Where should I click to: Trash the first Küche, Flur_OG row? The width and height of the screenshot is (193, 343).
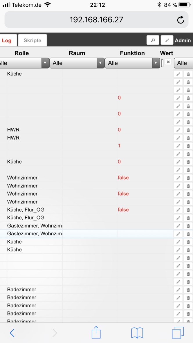point(188,210)
